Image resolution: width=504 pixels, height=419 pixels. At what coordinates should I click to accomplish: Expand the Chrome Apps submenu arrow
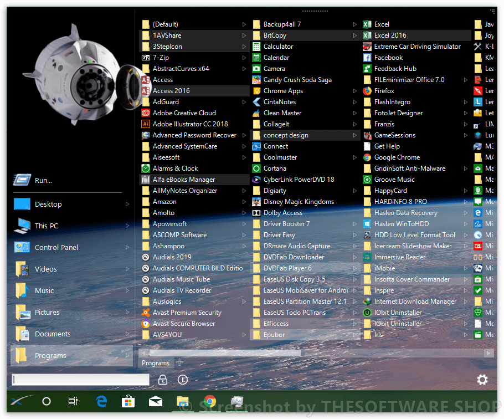(x=355, y=91)
